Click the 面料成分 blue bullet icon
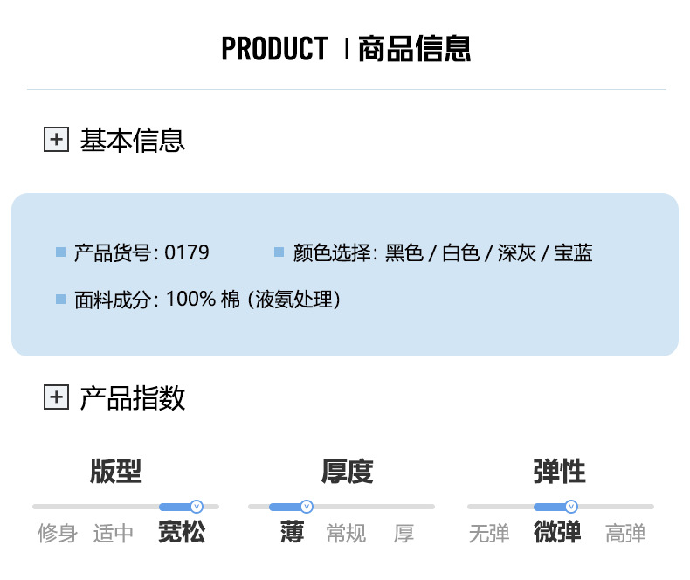The height and width of the screenshot is (580, 690). point(61,300)
